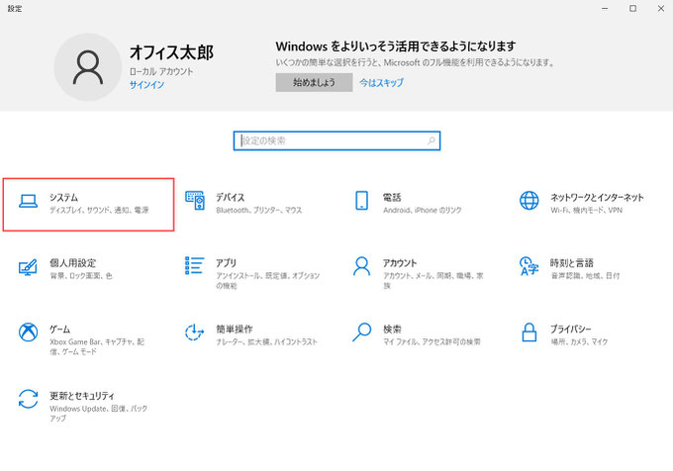Click the アカウント person icon
The height and width of the screenshot is (471, 673).
(x=362, y=266)
